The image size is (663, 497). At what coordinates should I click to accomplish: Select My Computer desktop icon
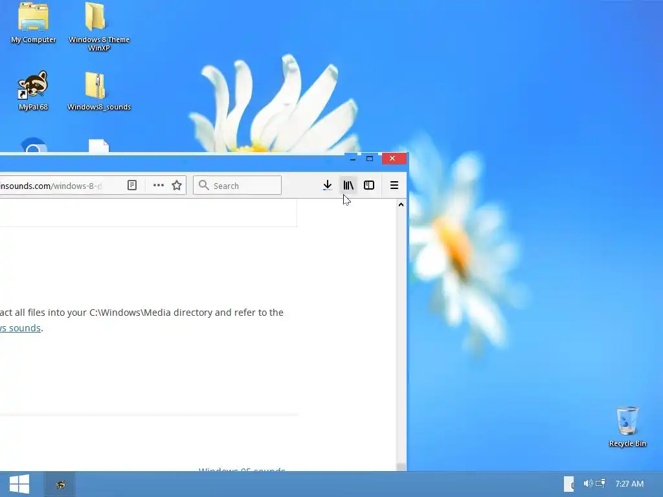pyautogui.click(x=34, y=23)
